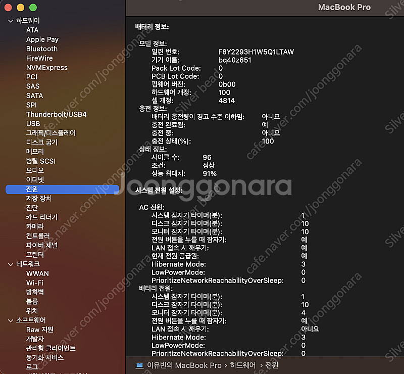The height and width of the screenshot is (374, 404).
Task: Collapse the 하드웨어 section chevron
Action: [x=11, y=21]
